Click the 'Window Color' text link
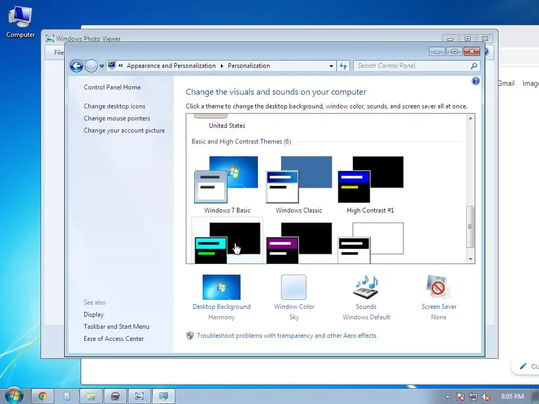The width and height of the screenshot is (539, 404). [294, 307]
